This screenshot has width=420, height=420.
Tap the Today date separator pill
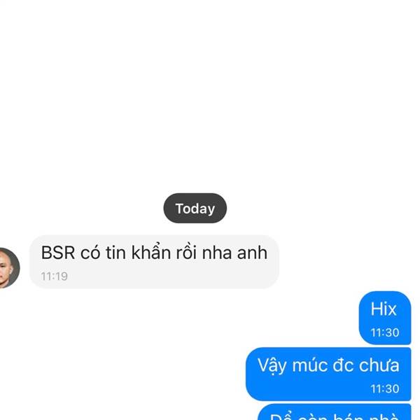tap(195, 208)
